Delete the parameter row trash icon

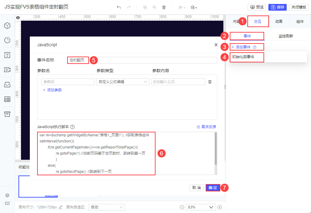coord(210,82)
